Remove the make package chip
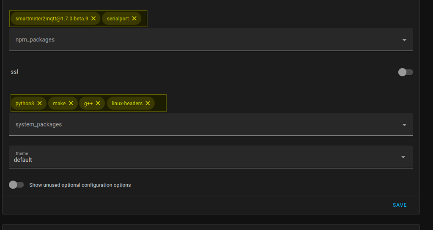 click(x=71, y=103)
